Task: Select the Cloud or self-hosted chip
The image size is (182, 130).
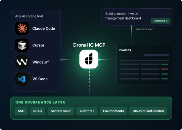Action: coord(148,111)
